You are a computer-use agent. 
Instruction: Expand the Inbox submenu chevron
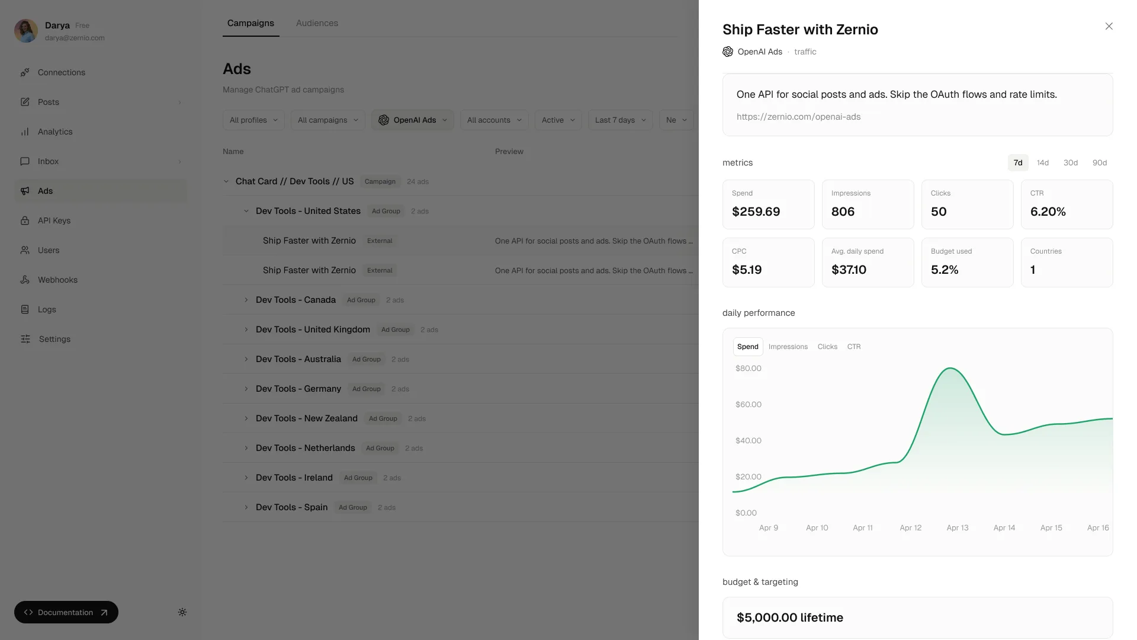179,162
